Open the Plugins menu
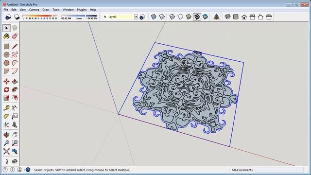The height and width of the screenshot is (175, 311). 82,10
